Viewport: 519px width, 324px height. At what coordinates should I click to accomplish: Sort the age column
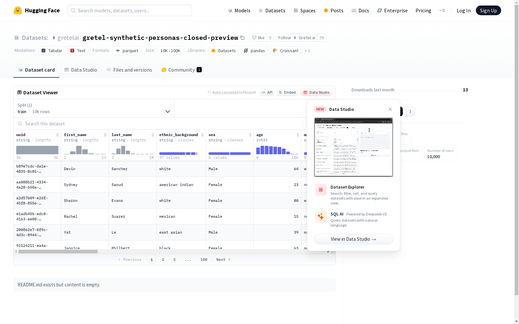298,135
